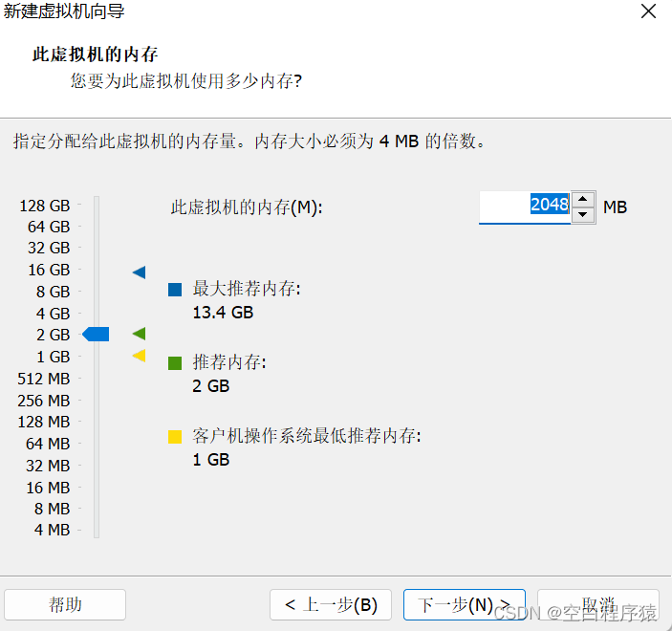Click the yellow legend square for 客户机操作系统最低推荐内存
Viewport: 672px width, 631px height.
tap(175, 437)
